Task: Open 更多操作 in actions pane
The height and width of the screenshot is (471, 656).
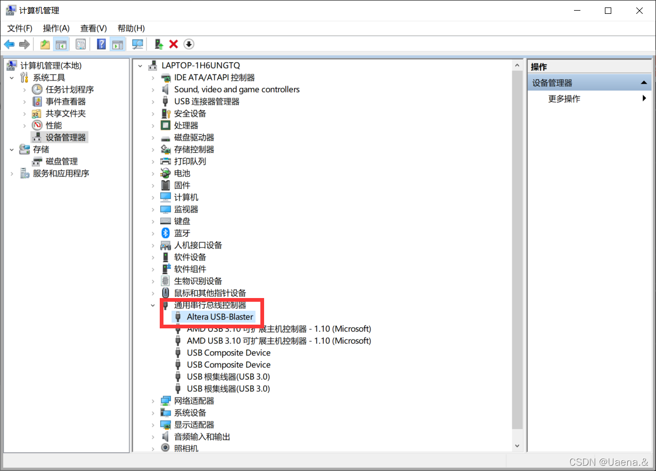Action: click(x=564, y=98)
